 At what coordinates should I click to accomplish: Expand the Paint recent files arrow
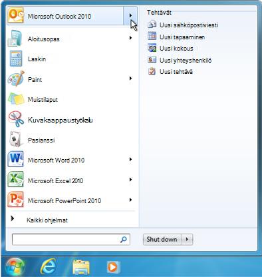[x=130, y=79]
